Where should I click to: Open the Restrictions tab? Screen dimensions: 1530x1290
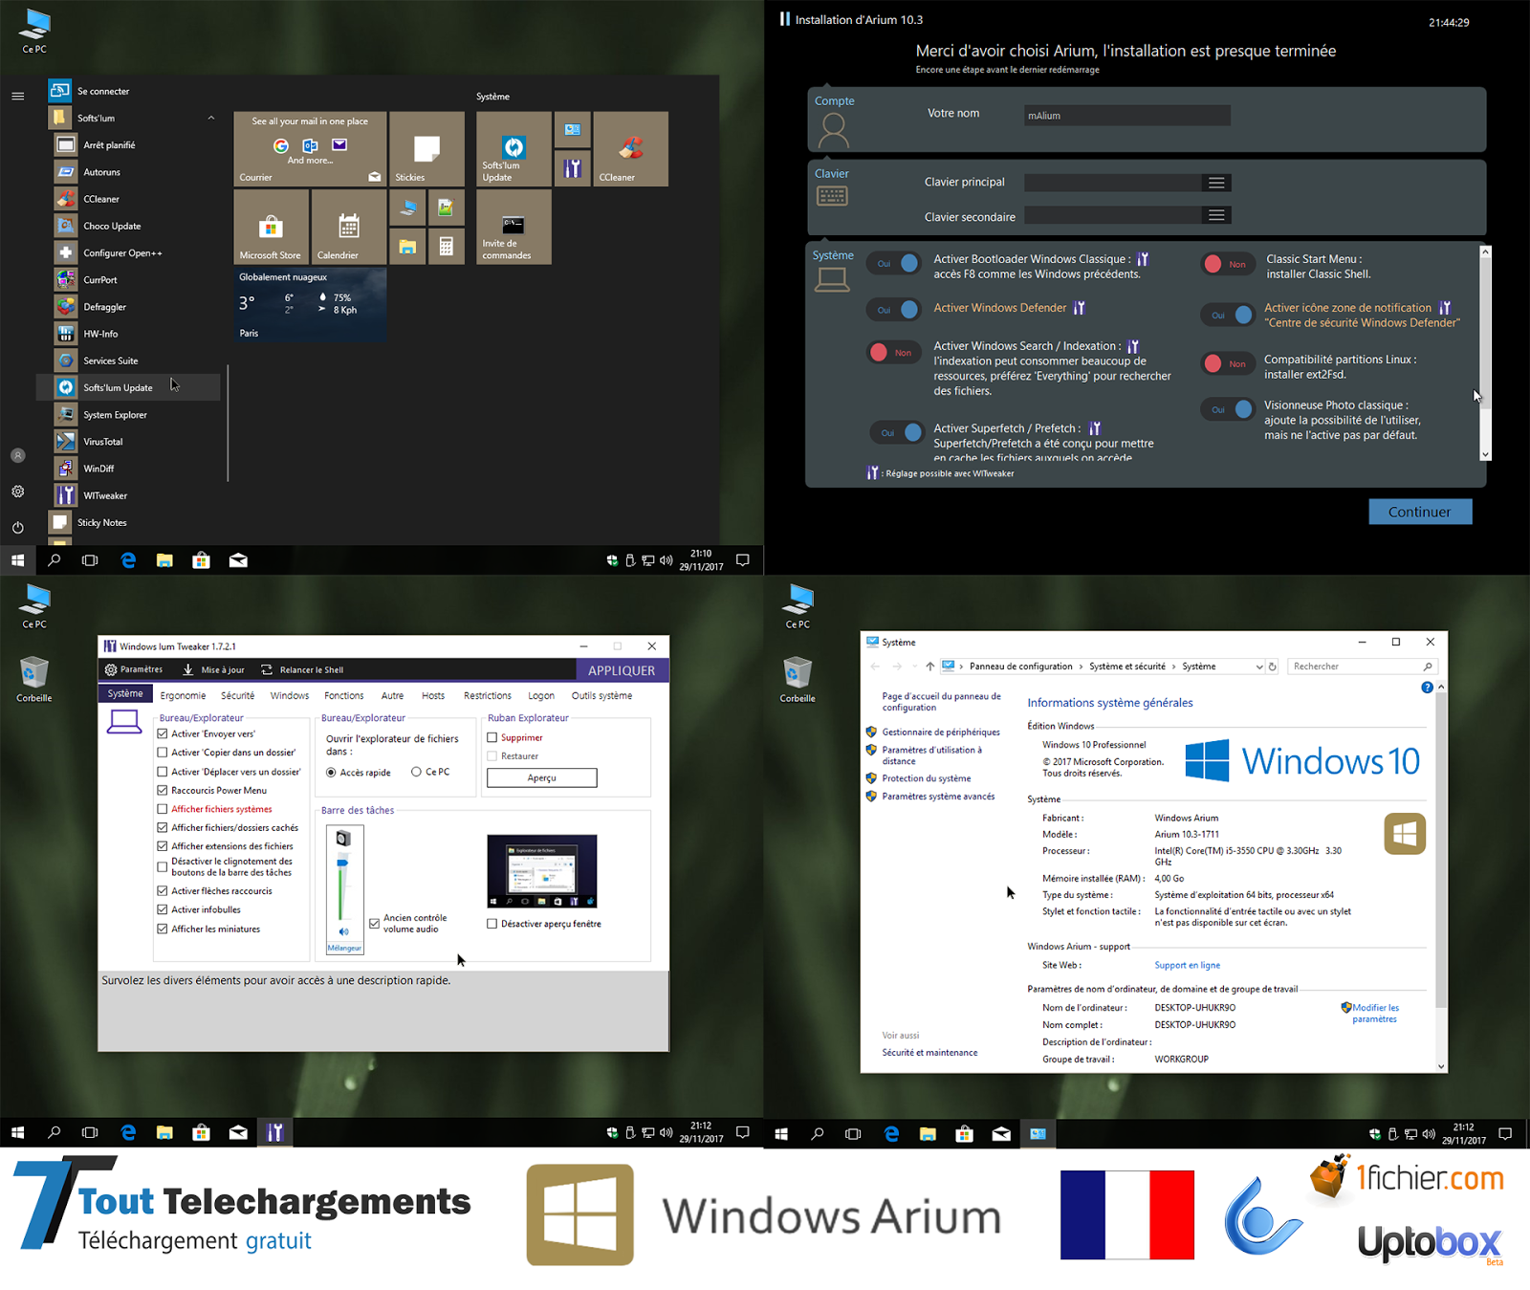[x=488, y=696]
